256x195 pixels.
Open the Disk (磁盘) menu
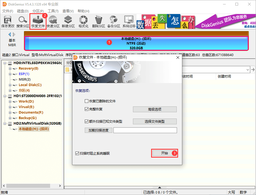pyautogui.click(x=23, y=11)
